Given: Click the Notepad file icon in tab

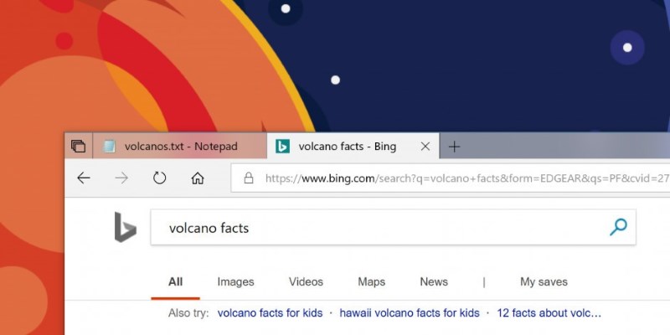Looking at the screenshot, I should click(109, 147).
